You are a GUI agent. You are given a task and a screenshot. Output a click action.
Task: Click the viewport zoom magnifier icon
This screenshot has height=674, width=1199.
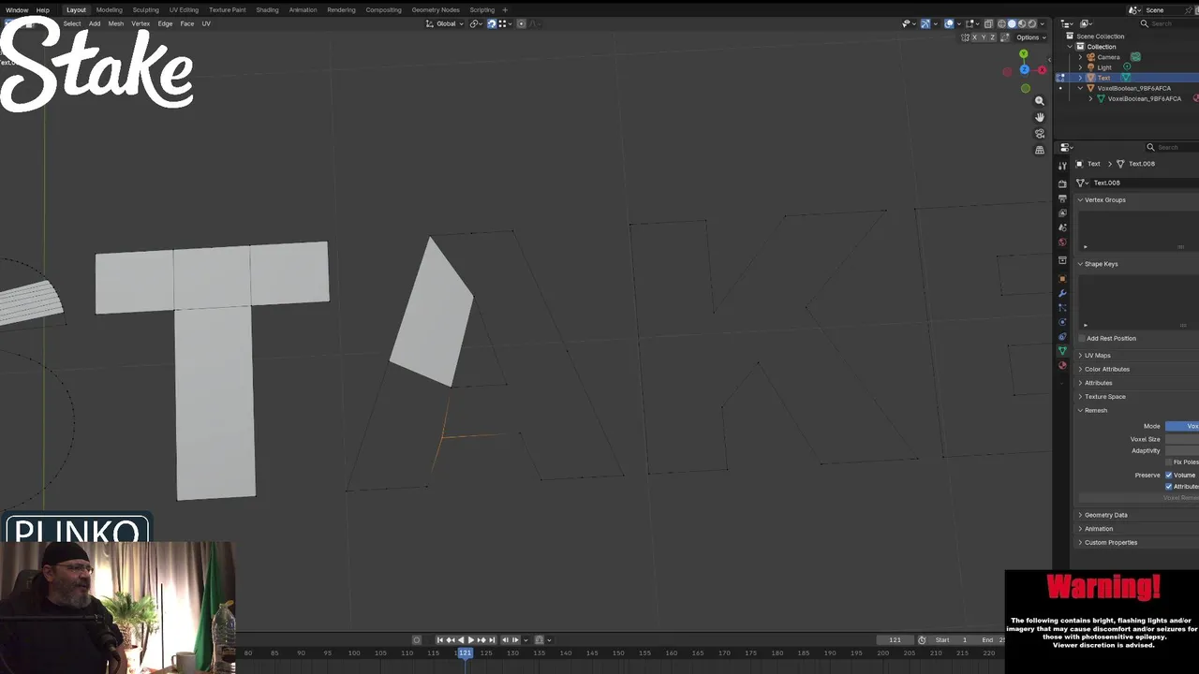tap(1039, 100)
